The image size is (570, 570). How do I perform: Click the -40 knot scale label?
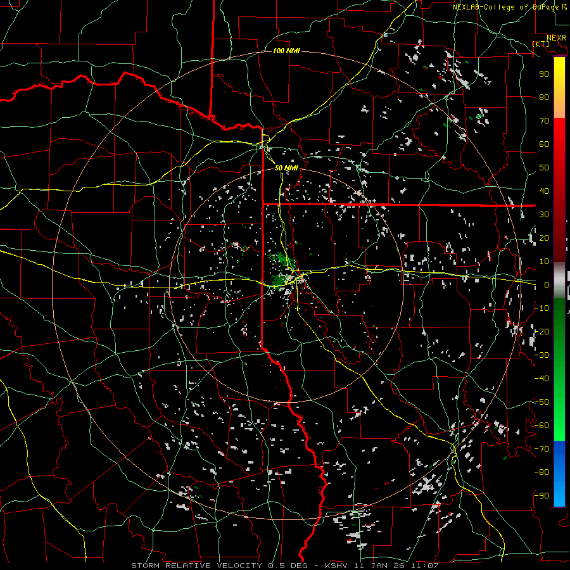click(x=541, y=379)
